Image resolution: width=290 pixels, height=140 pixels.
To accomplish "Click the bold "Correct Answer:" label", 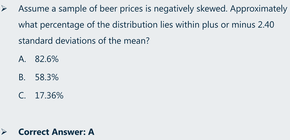I will (x=52, y=132).
